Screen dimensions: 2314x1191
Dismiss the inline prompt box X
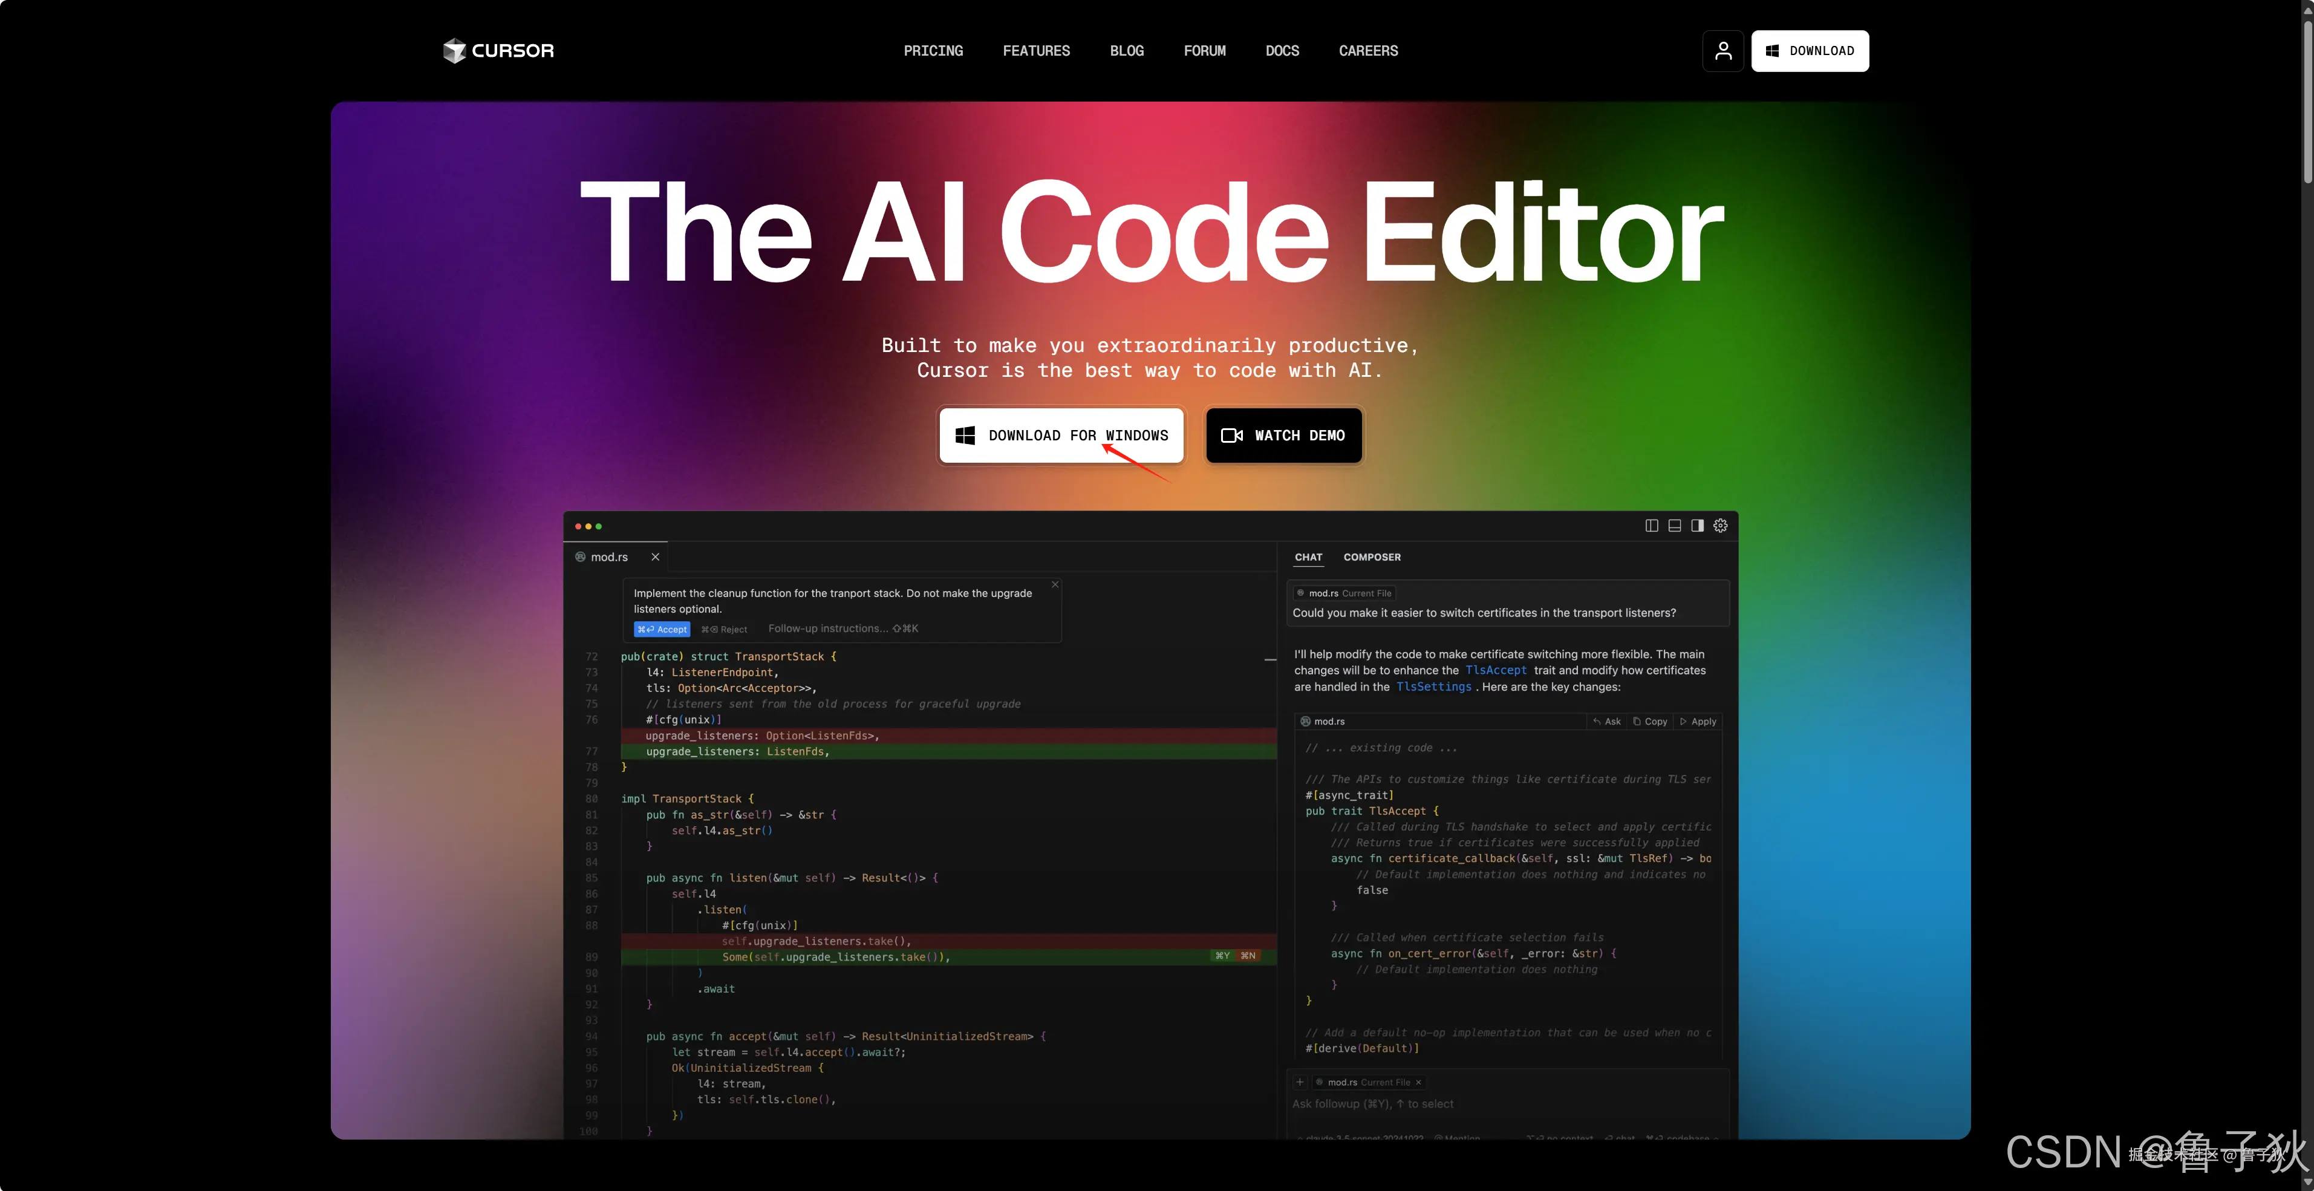pyautogui.click(x=1055, y=585)
